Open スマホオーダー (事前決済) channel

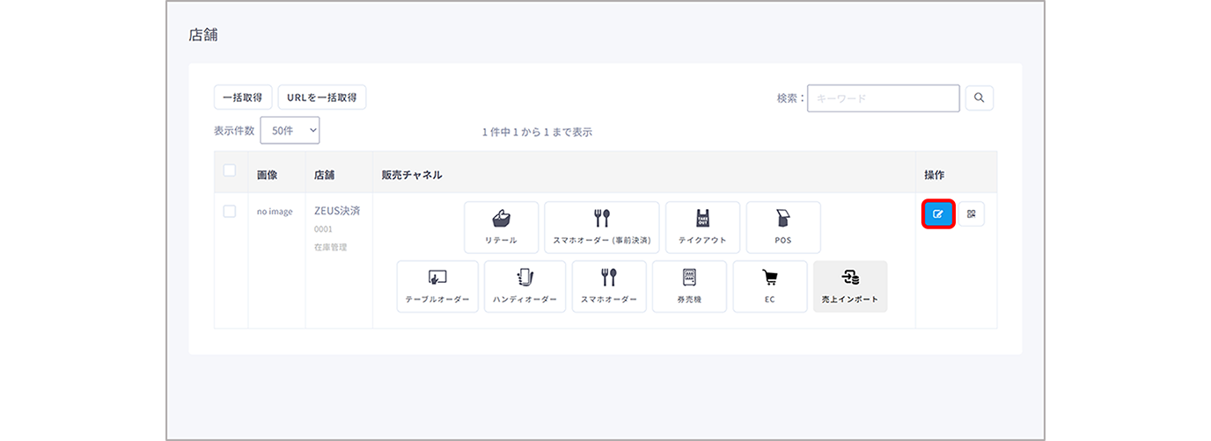(602, 228)
